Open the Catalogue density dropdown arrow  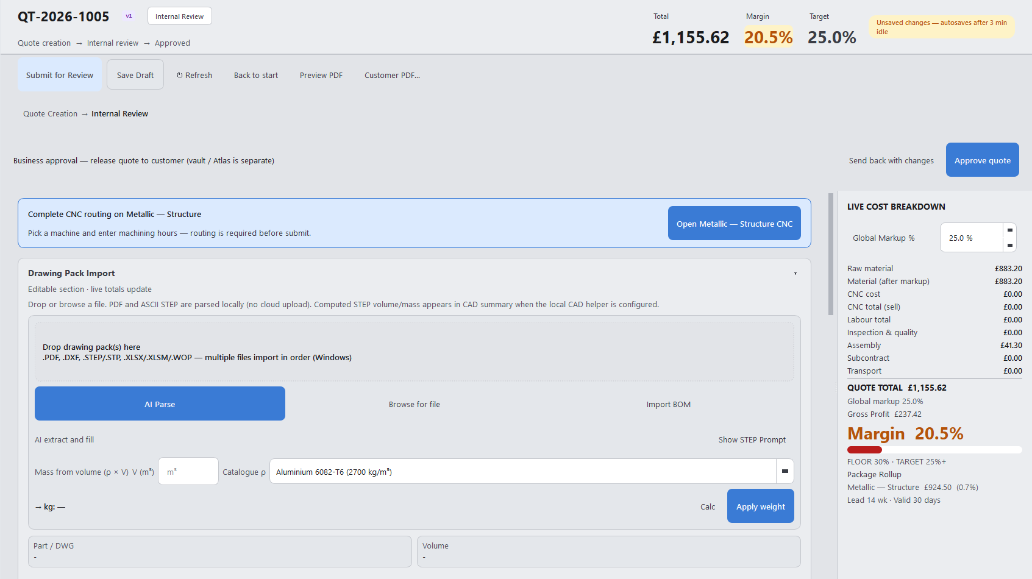(785, 471)
